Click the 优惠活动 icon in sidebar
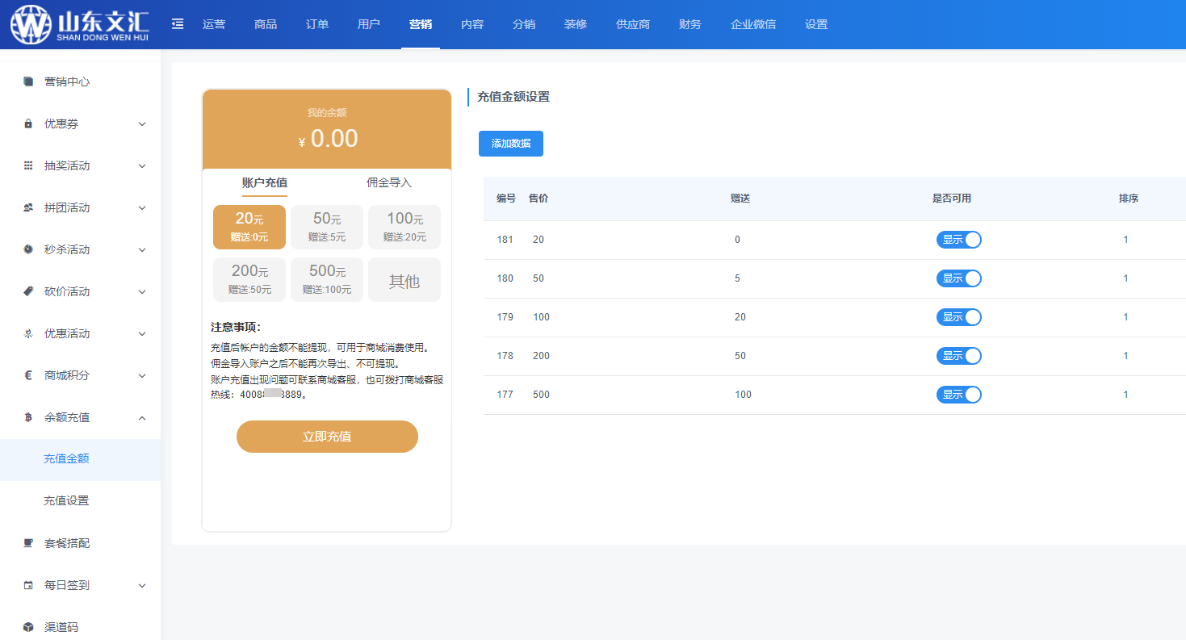The height and width of the screenshot is (640, 1186). coord(28,333)
